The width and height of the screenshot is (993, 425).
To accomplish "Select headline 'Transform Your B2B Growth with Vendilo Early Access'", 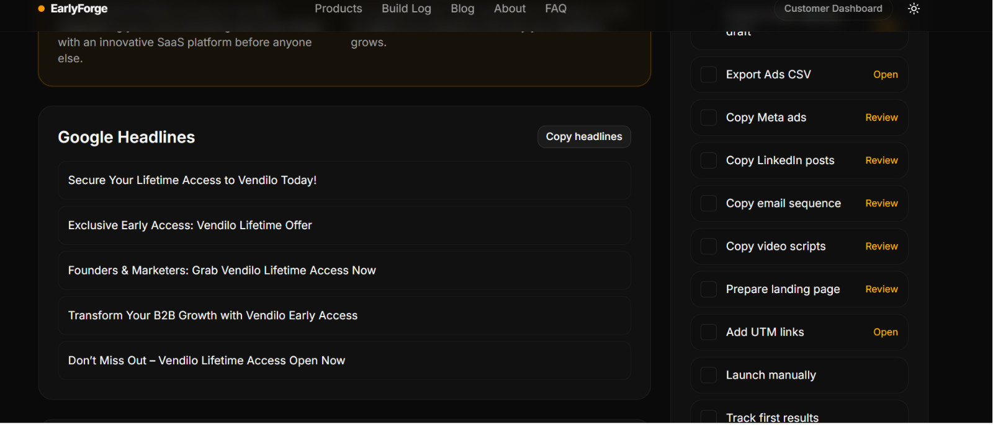I will pos(344,316).
